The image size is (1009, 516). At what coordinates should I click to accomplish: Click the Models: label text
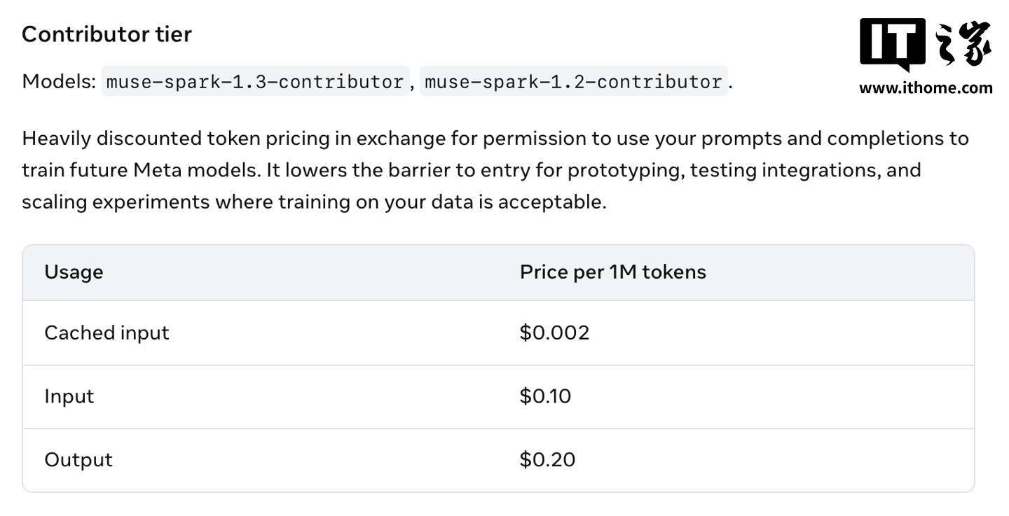(59, 81)
